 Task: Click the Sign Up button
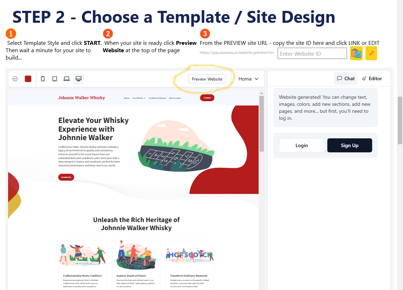(x=349, y=145)
